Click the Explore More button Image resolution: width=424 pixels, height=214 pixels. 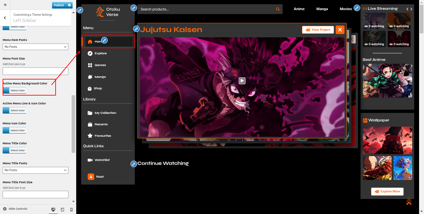387,191
